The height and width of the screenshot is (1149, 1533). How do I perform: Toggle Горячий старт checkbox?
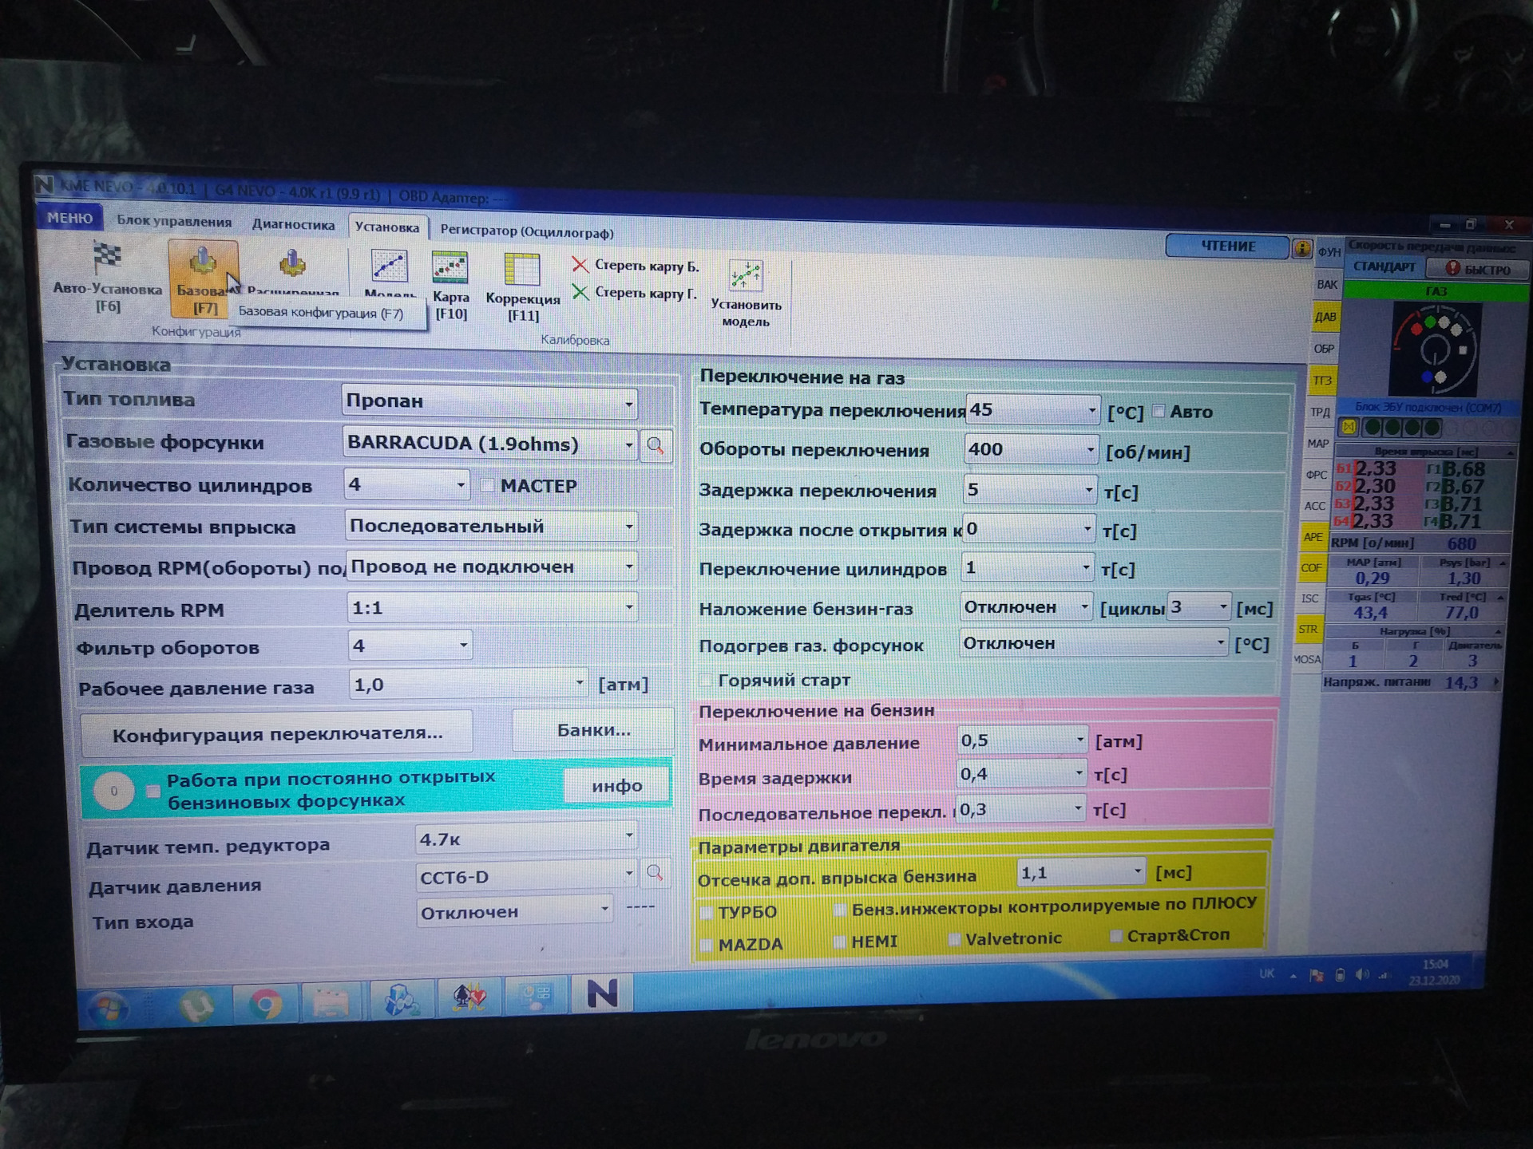706,680
